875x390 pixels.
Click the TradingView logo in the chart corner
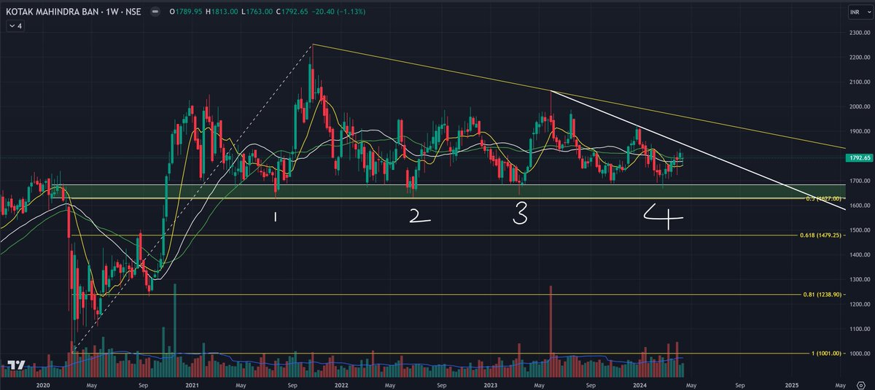pos(17,364)
